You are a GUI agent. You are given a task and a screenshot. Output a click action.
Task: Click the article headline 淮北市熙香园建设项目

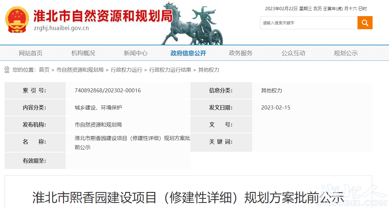coord(188,197)
